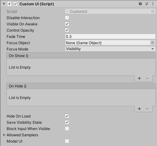Screen dimensions: 157x146
Task: Collapse the Custom UI component foldout
Action: pos(4,4)
